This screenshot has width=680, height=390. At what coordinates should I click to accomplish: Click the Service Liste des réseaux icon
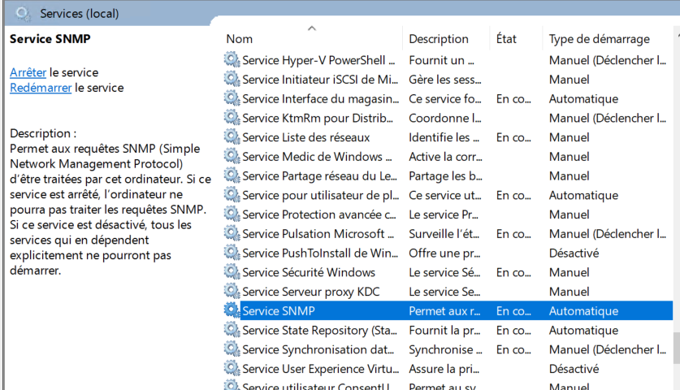(x=232, y=137)
